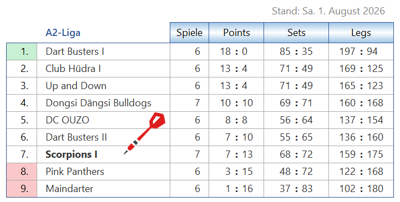This screenshot has width=400, height=202.
Task: Click the red rank 8 cell
Action: pyautogui.click(x=22, y=172)
